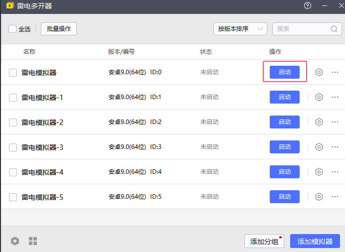Open more options for 雷电模拟器-2

tap(335, 122)
